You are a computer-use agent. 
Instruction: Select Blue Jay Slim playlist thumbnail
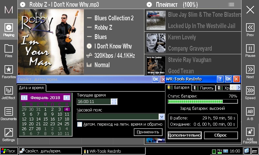(x=156, y=20)
